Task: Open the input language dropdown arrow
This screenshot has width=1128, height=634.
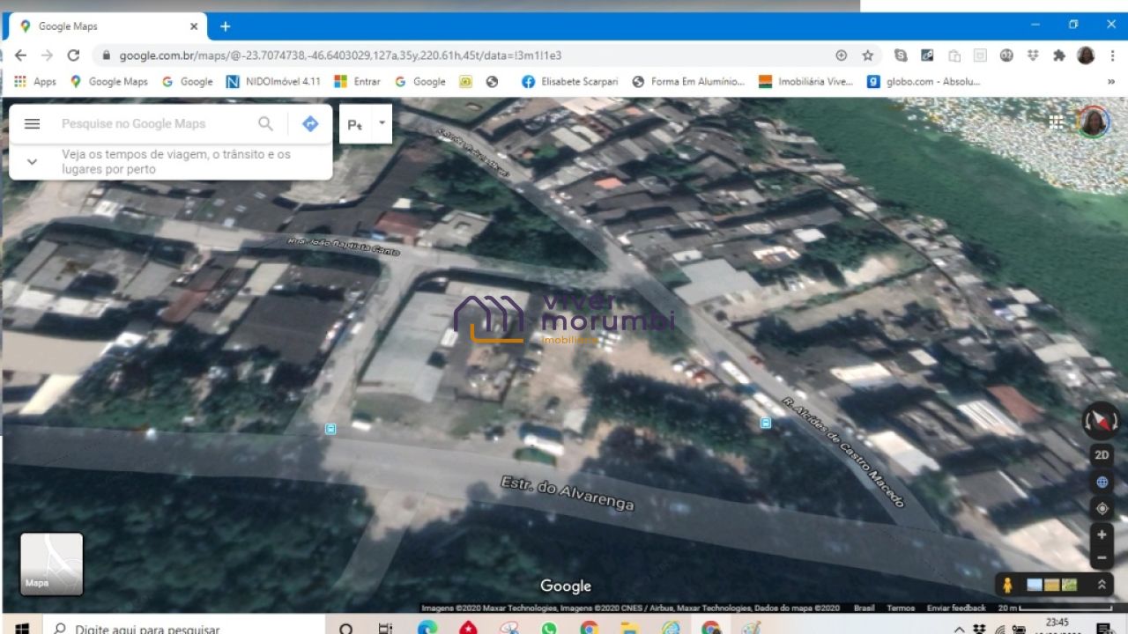Action: pyautogui.click(x=382, y=123)
